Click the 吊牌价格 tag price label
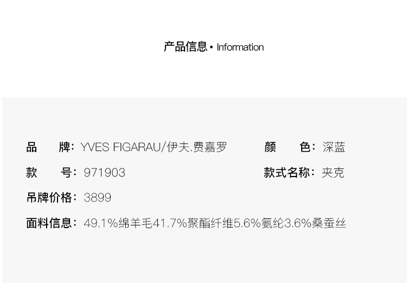 click(50, 198)
